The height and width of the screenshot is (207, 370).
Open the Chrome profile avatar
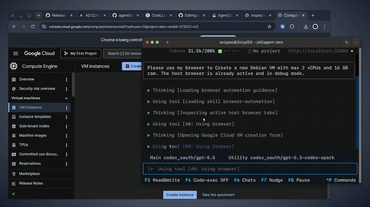coord(315,27)
